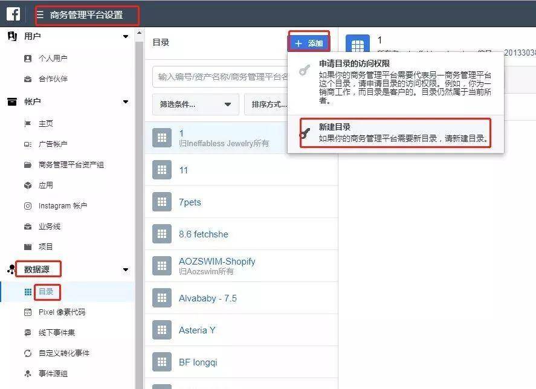Click the 事件源组 icon
536x389 pixels.
pyautogui.click(x=28, y=374)
